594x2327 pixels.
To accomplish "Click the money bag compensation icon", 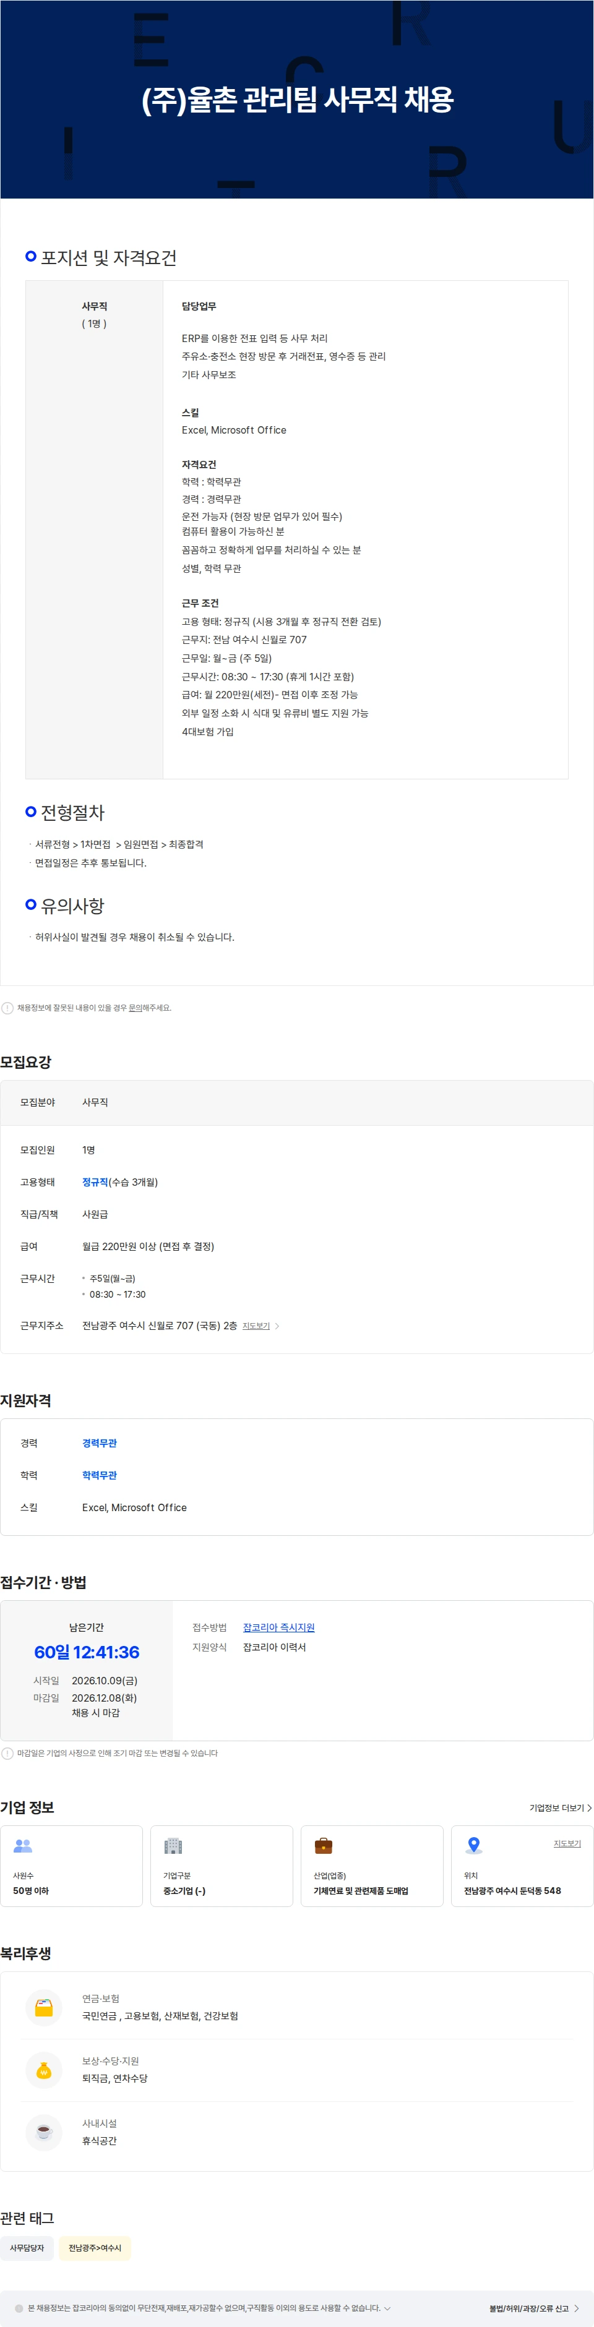I will pyautogui.click(x=43, y=2070).
